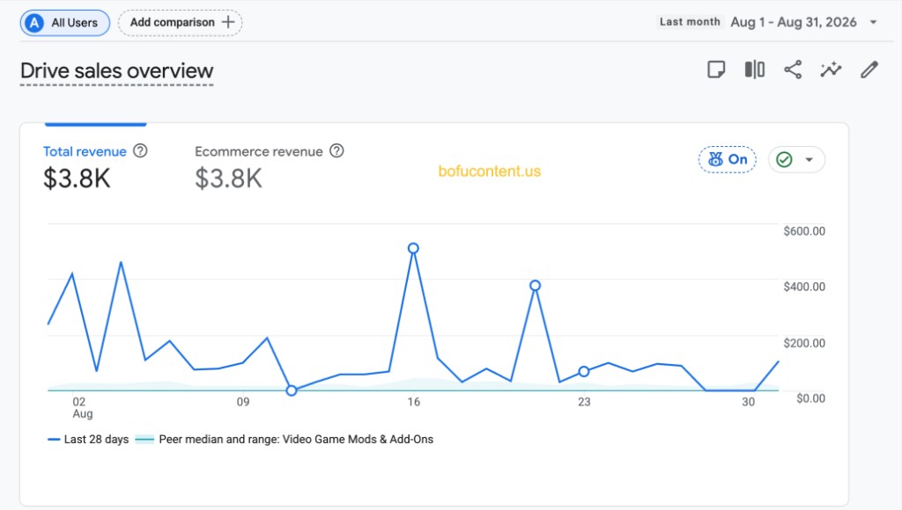Select the Ecommerce revenue metric tab
Screen dimensions: 902x510
coord(269,164)
